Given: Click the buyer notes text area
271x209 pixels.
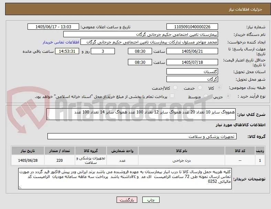Looking at the screenshot, I should tap(125, 179).
